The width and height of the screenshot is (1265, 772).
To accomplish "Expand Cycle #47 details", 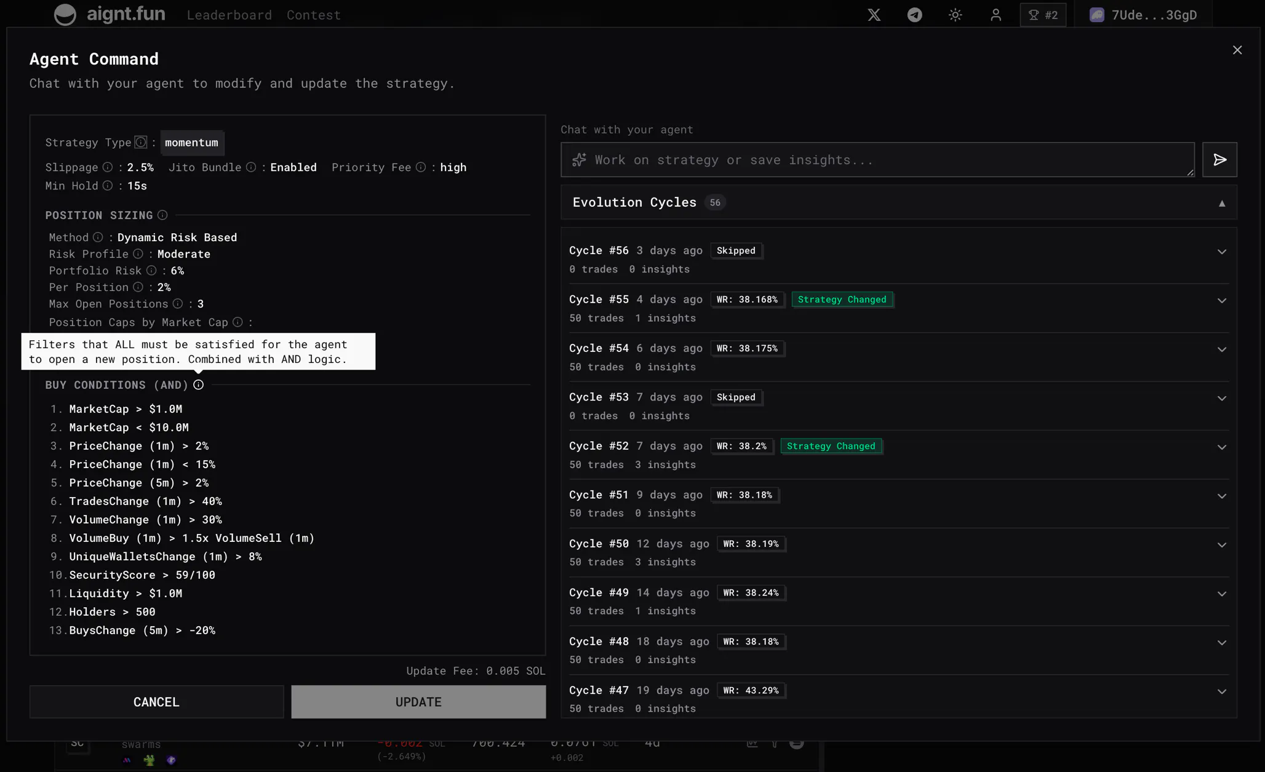I will click(x=1222, y=692).
